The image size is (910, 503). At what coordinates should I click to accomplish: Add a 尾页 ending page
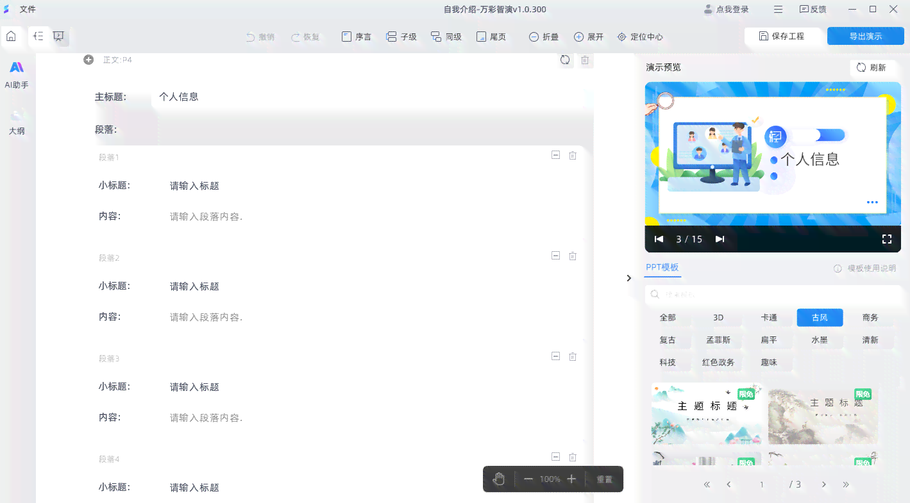coord(491,37)
